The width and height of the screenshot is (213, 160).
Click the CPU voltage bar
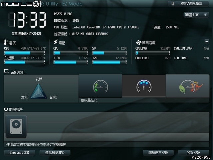[x=71, y=53]
